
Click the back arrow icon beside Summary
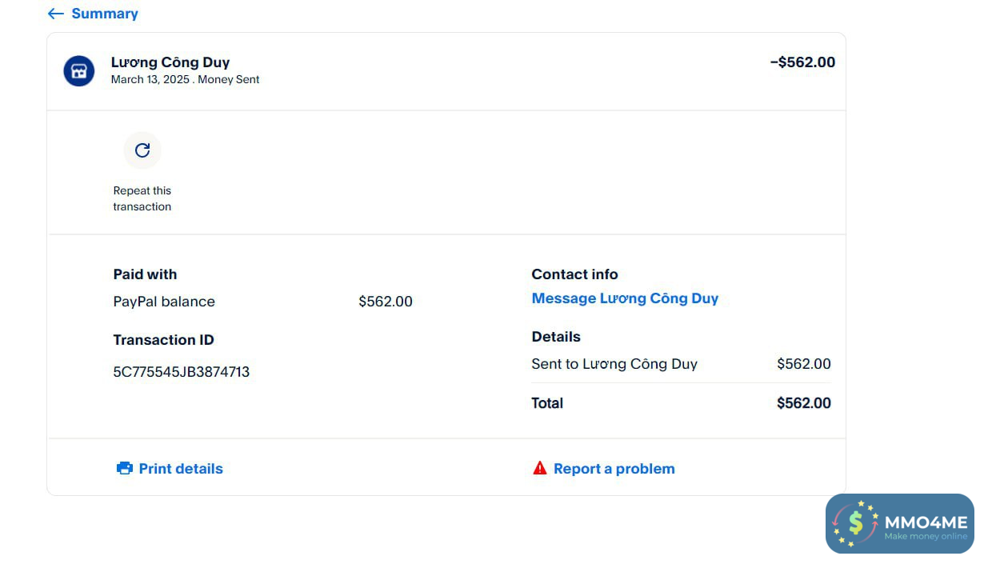tap(55, 14)
